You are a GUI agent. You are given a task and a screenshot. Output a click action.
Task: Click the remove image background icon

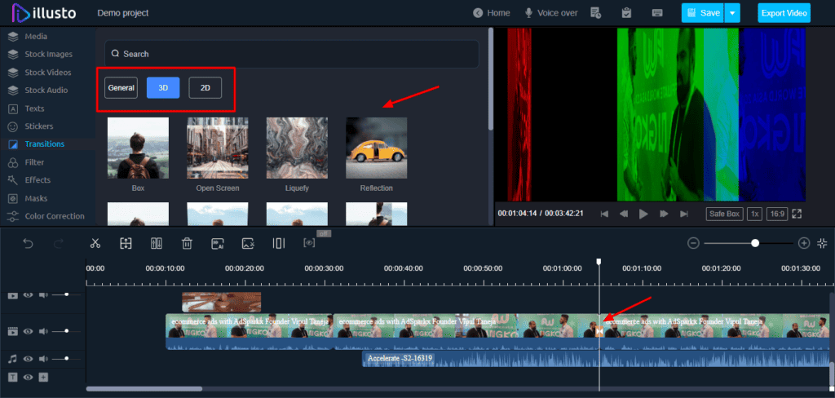tap(248, 244)
